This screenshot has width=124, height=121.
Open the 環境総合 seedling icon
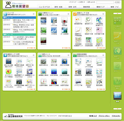[43, 40]
